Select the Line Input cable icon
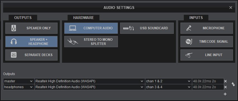 189,55
